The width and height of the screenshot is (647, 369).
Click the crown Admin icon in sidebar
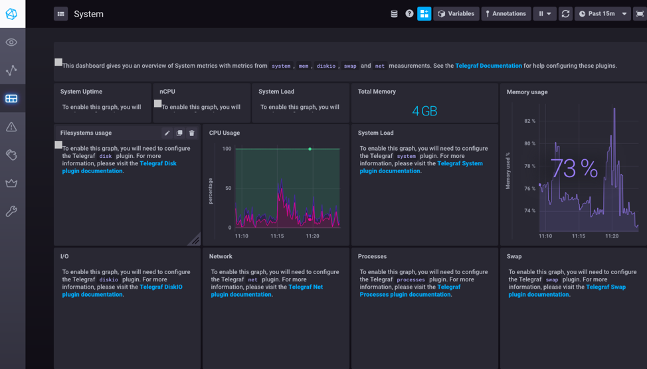(11, 183)
